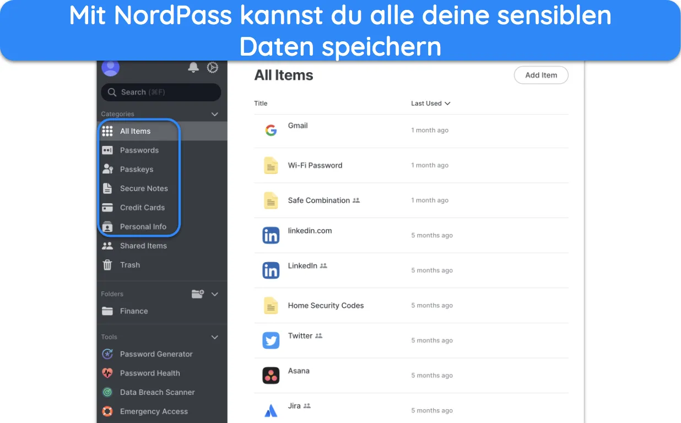Click the Data Breach Scanner radar icon
The width and height of the screenshot is (681, 423).
107,392
